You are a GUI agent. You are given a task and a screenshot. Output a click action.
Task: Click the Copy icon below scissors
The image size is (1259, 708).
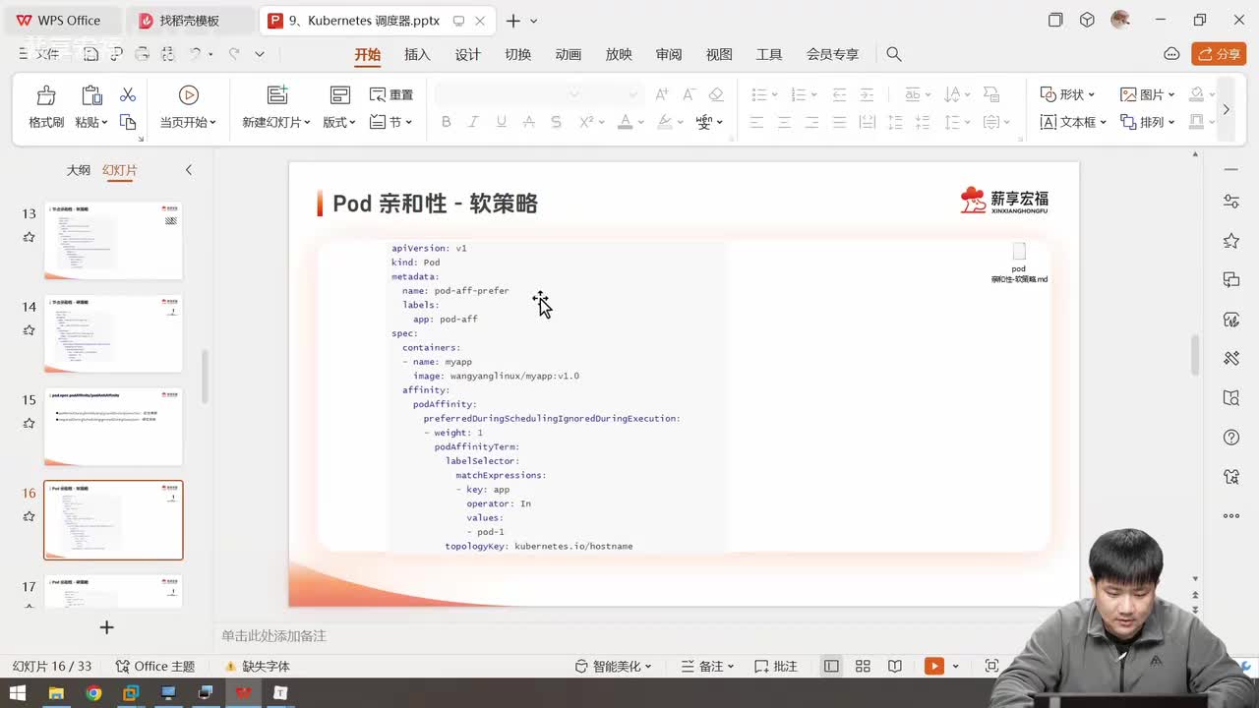[x=128, y=122]
